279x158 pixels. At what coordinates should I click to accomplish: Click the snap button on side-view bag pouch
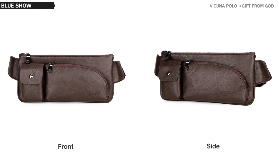(168, 73)
